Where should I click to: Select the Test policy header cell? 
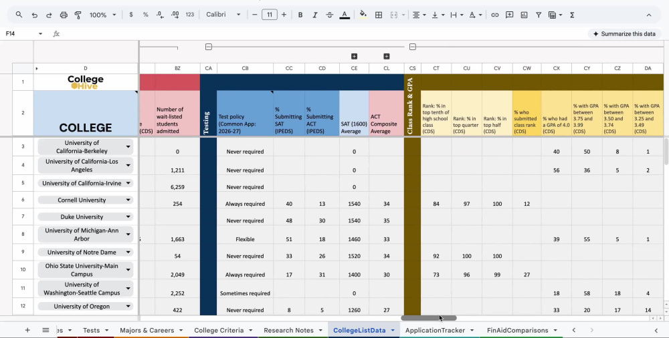(x=245, y=113)
